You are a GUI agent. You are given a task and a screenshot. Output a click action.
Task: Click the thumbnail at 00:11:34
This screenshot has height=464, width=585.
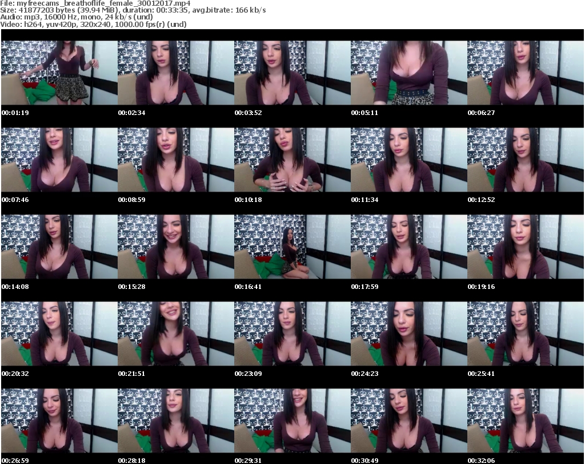[409, 160]
